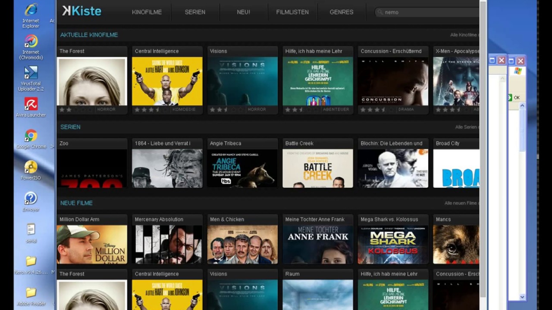Open the Google Chrome desktop shortcut
Image resolution: width=552 pixels, height=310 pixels.
coord(31,139)
